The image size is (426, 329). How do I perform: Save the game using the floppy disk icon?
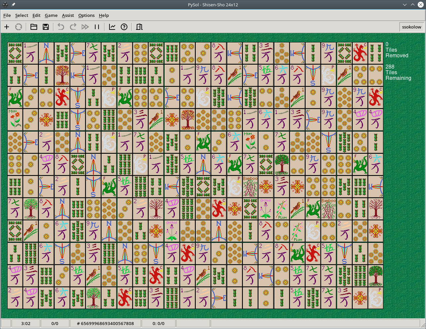click(46, 27)
